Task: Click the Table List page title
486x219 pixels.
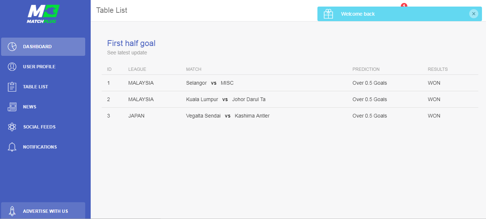Action: coord(112,10)
